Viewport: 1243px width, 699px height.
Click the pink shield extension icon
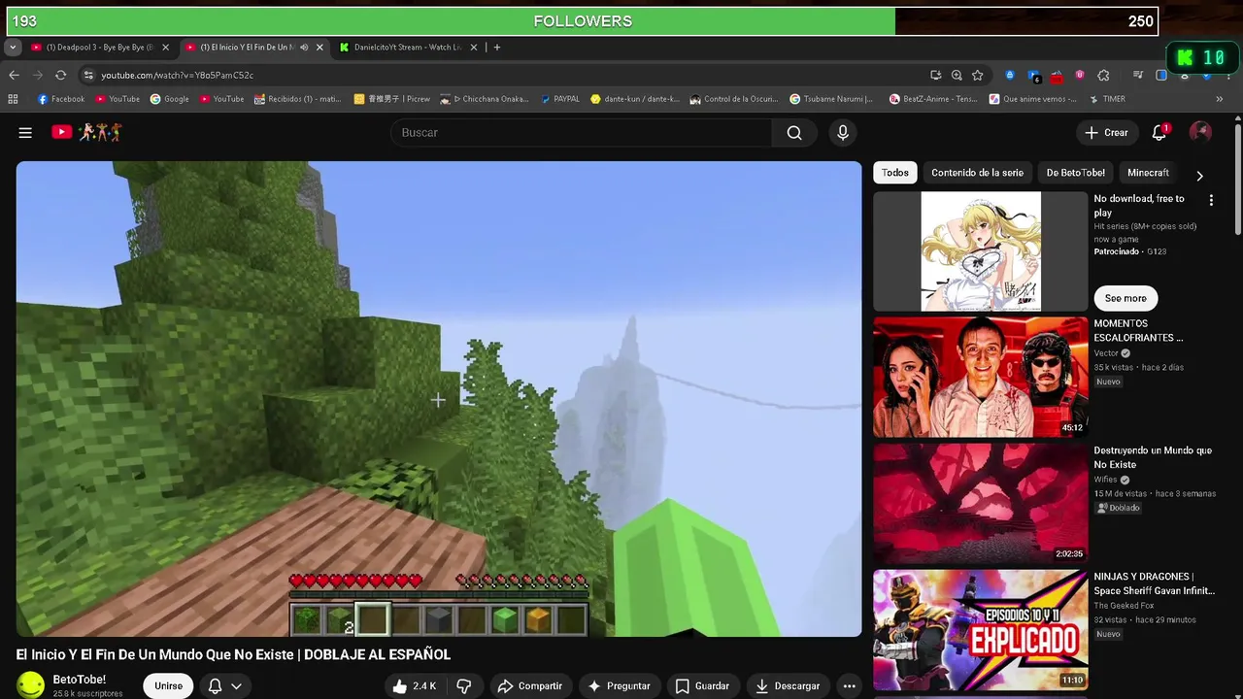coord(1080,75)
